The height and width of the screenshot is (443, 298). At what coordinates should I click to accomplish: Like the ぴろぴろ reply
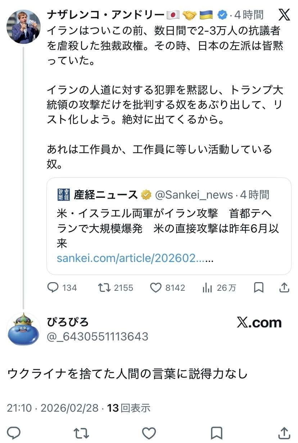[x=149, y=432]
